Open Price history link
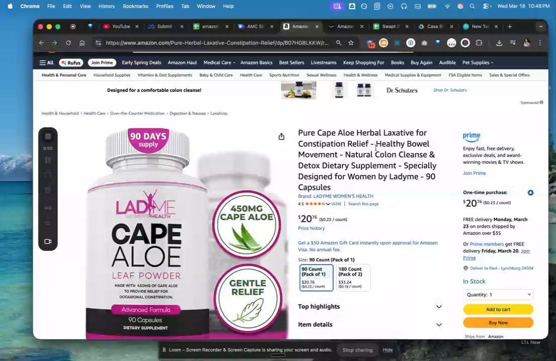This screenshot has width=556, height=361. click(x=311, y=228)
